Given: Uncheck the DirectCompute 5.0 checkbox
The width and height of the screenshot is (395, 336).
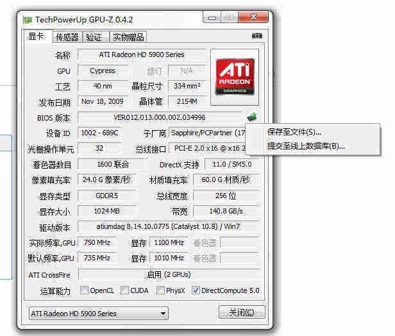Looking at the screenshot, I should [196, 290].
